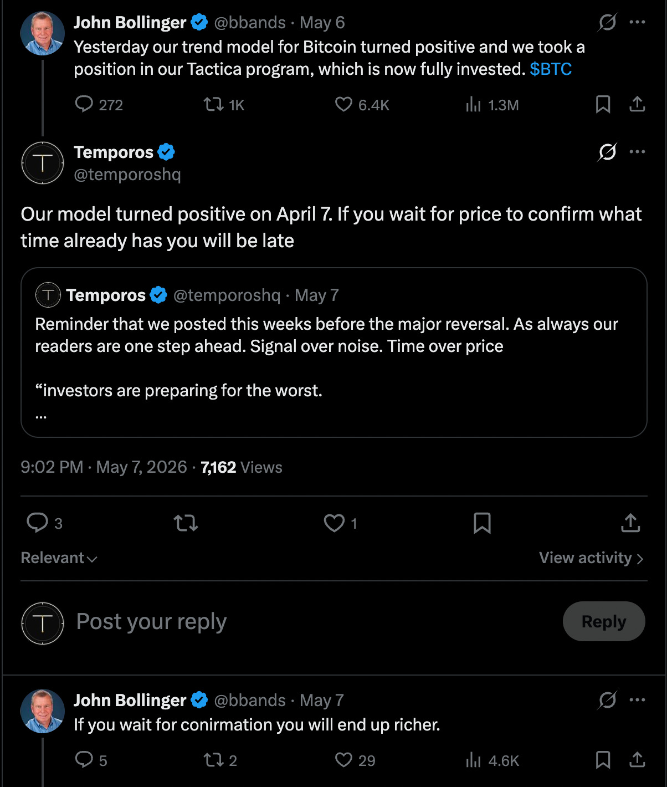Open the View activity link
This screenshot has height=787, width=667.
pos(591,558)
